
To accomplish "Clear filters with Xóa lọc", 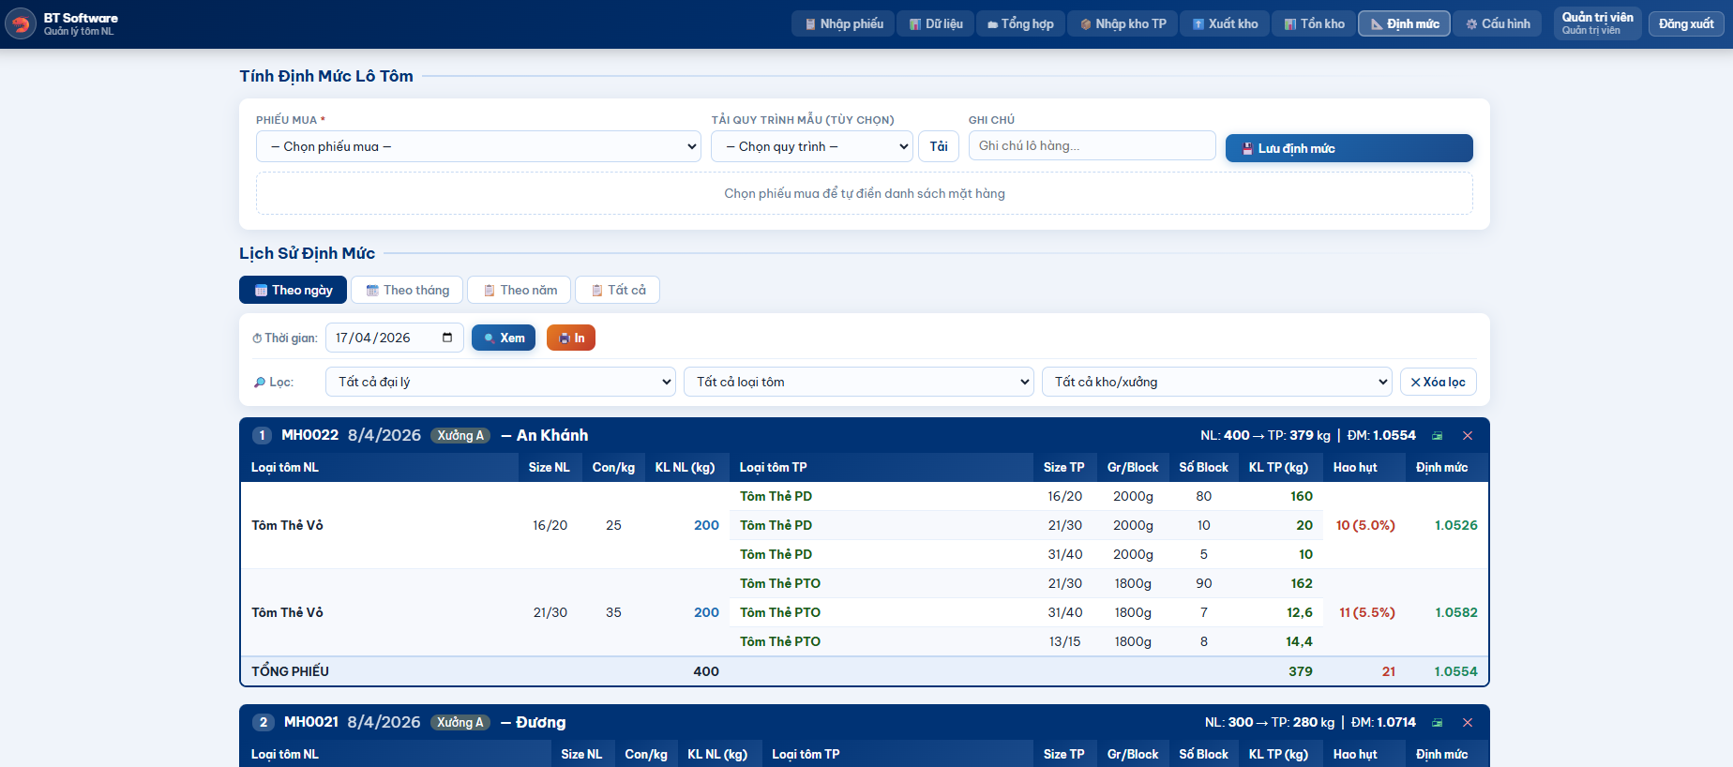I will point(1438,382).
